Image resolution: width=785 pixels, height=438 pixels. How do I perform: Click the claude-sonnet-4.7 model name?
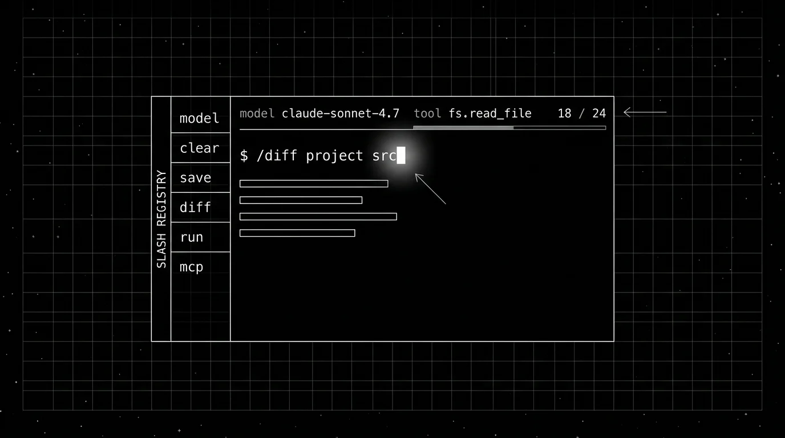point(341,113)
